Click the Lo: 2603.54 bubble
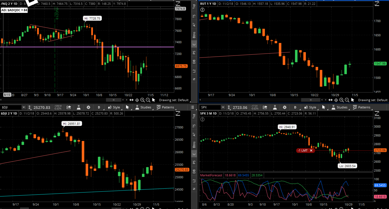This screenshot has height=209, width=389. (x=347, y=166)
